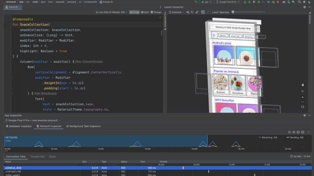The width and height of the screenshot is (314, 176).
Task: Click the zoom in plus in Layout Inspector
Action: [303, 97]
